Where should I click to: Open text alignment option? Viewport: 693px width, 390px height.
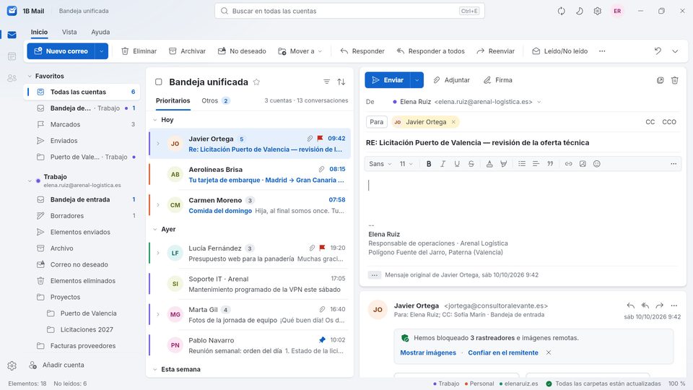536,164
